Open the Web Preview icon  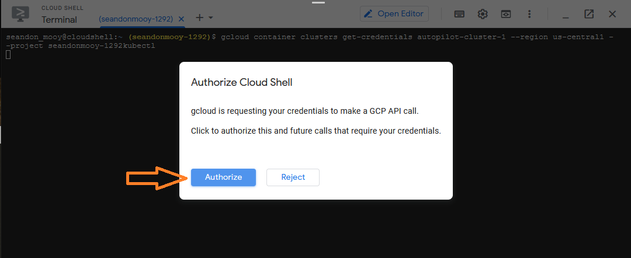[x=505, y=14]
